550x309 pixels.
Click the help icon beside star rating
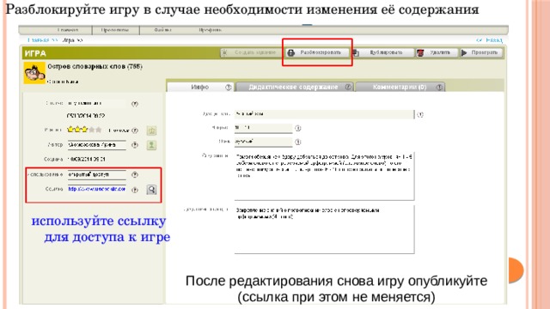point(135,130)
